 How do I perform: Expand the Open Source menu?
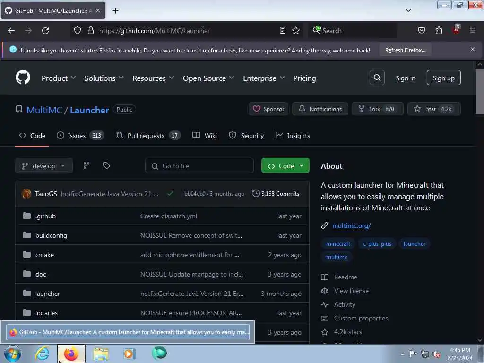pyautogui.click(x=208, y=78)
